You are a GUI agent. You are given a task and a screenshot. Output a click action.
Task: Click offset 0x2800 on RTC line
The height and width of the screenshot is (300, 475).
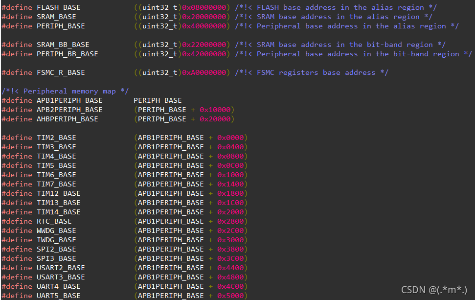pos(230,222)
